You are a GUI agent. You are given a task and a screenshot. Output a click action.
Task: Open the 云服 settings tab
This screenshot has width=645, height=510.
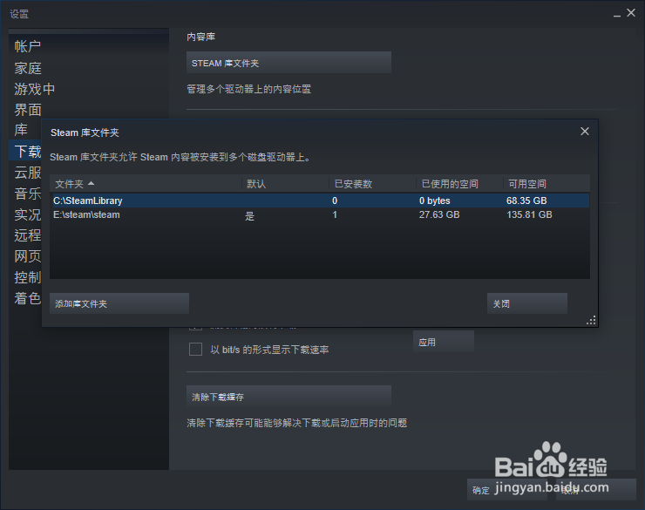point(28,173)
